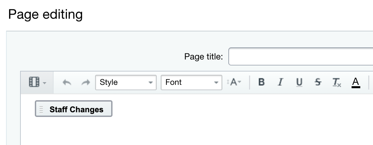Open the text color picker
Viewport: 373px width, 145px height.
356,82
